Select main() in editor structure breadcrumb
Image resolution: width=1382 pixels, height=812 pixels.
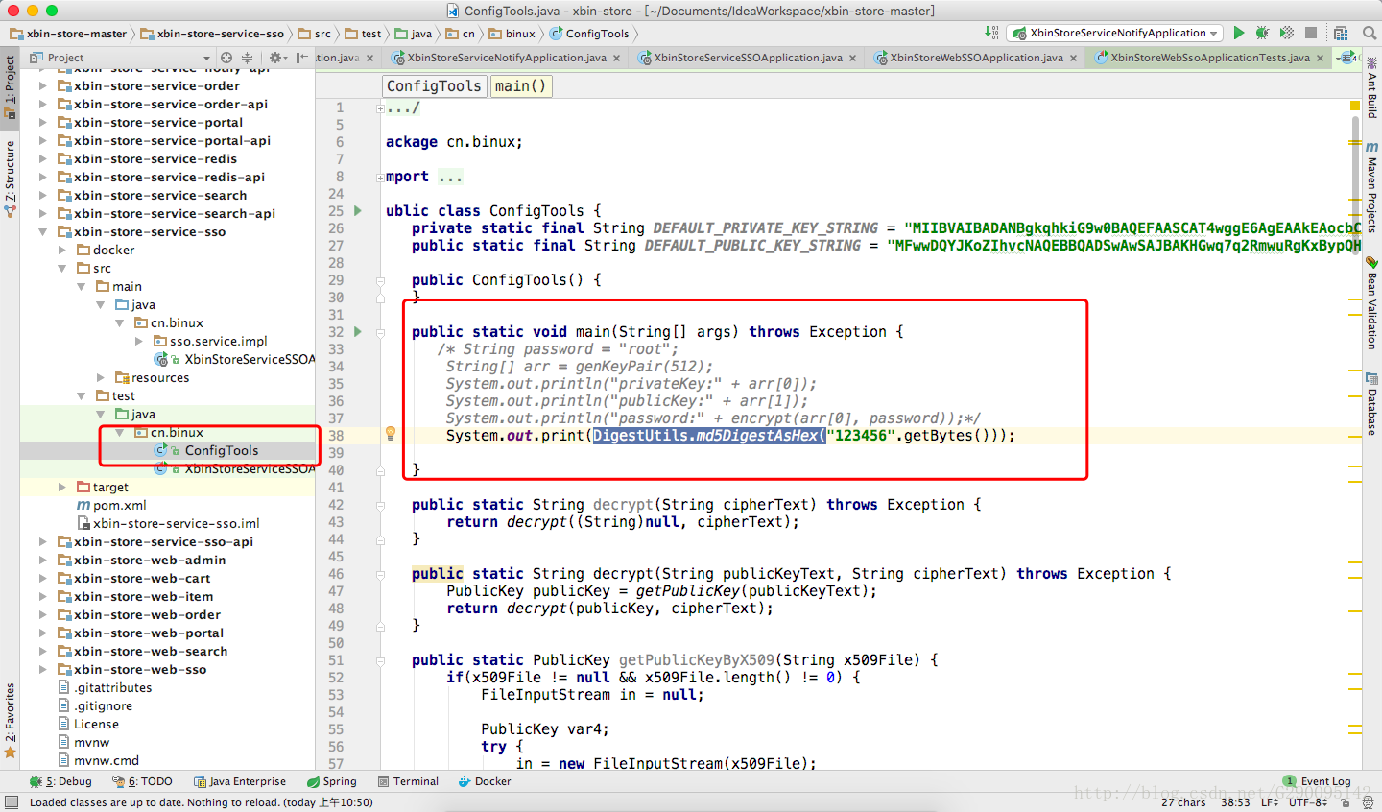coord(521,85)
